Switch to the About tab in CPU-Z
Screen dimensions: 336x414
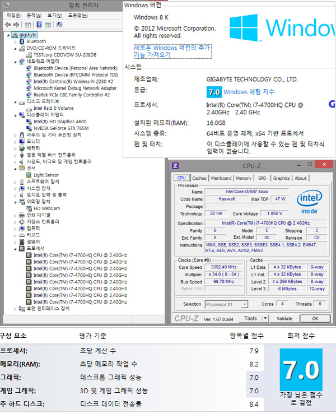pos(301,178)
